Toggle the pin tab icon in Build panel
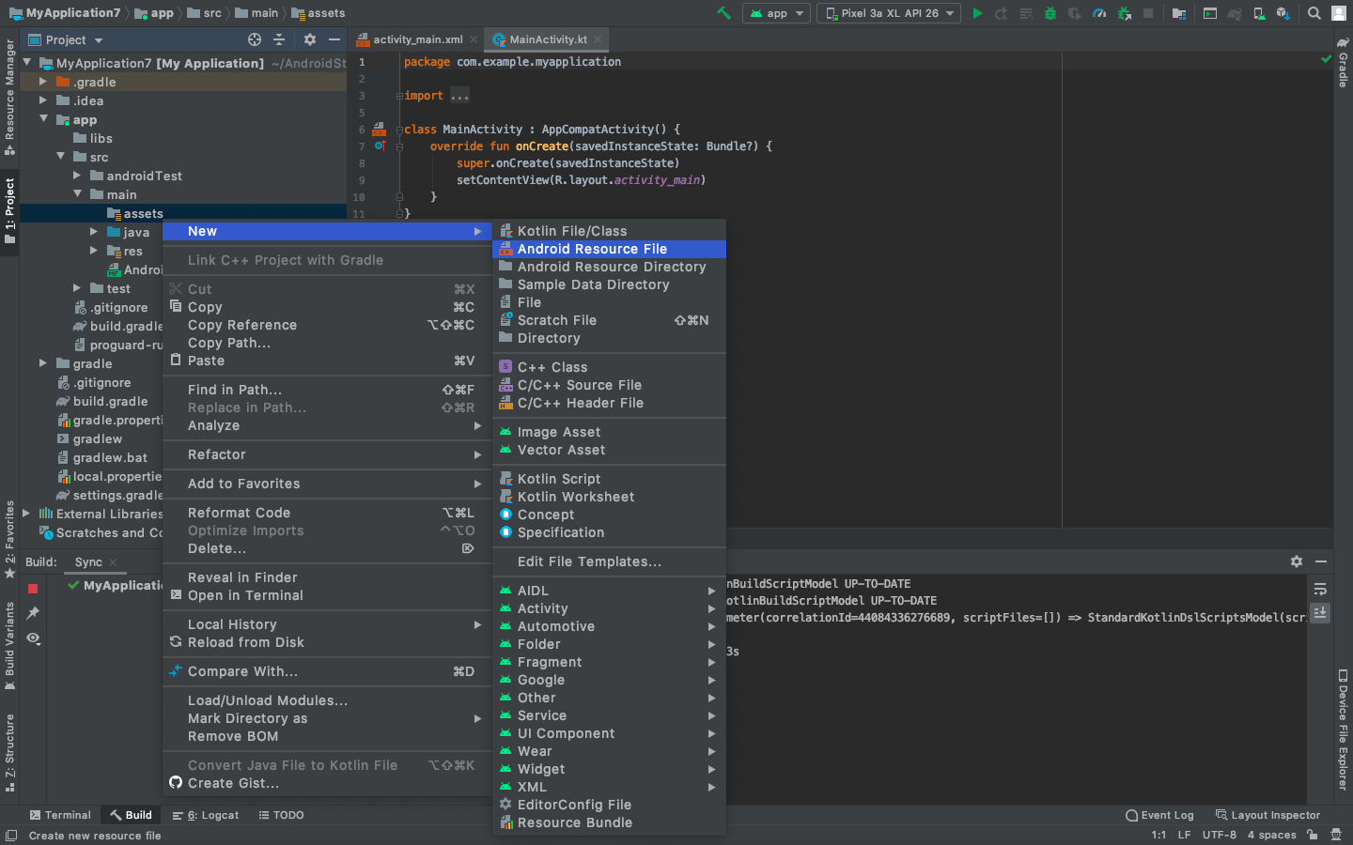 (33, 613)
